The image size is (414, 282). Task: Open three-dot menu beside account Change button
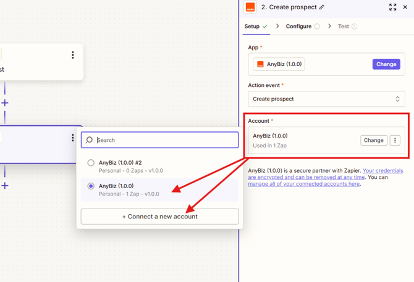coord(395,140)
